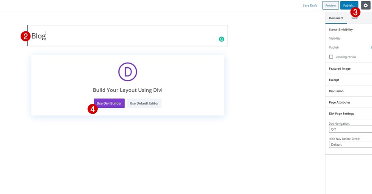372x194 pixels.
Task: Open the Dot Navigation dropdown
Action: (x=350, y=129)
